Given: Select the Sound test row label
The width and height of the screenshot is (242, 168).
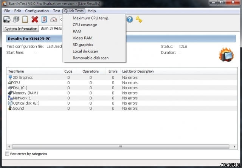Looking at the screenshot, I should [x=19, y=108].
